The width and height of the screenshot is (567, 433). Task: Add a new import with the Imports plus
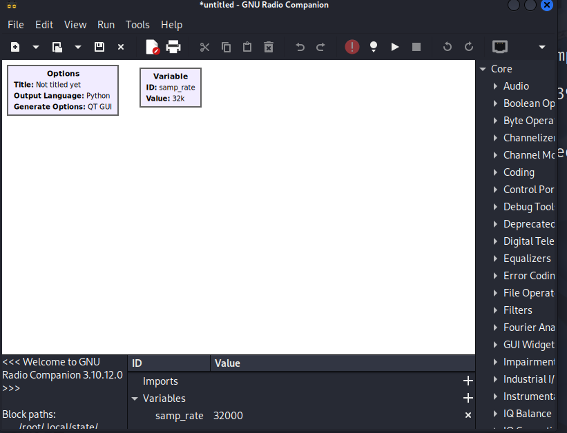tap(468, 381)
